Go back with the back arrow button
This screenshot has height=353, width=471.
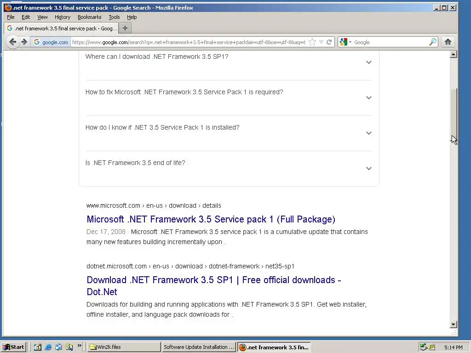pos(12,42)
